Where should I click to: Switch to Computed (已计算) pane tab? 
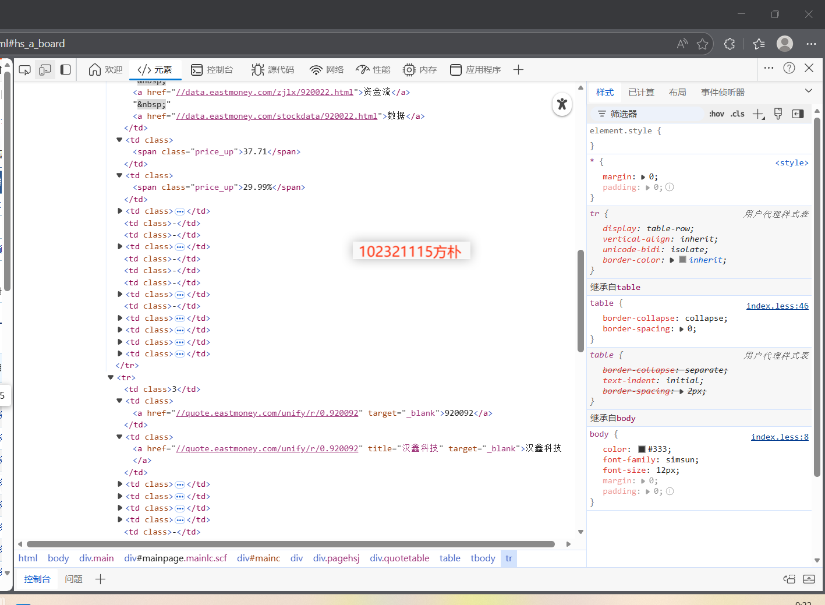[641, 93]
